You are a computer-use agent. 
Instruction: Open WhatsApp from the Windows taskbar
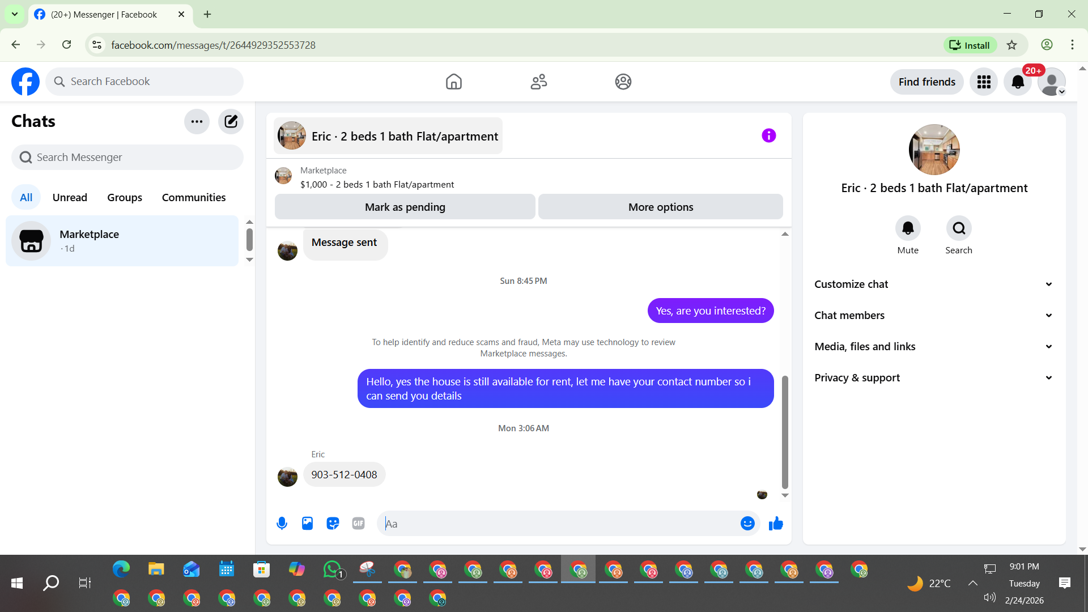coord(332,569)
